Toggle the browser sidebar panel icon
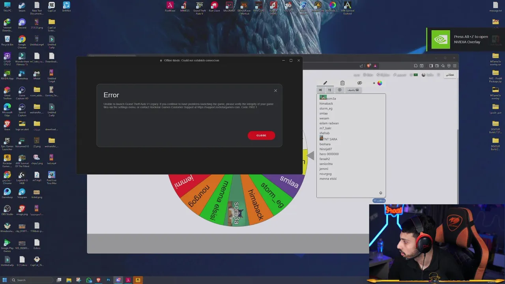The width and height of the screenshot is (505, 284). pos(431,66)
